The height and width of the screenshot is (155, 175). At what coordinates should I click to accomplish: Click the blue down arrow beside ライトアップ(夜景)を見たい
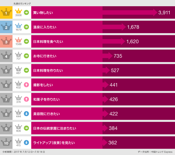pyautogui.click(x=26, y=143)
